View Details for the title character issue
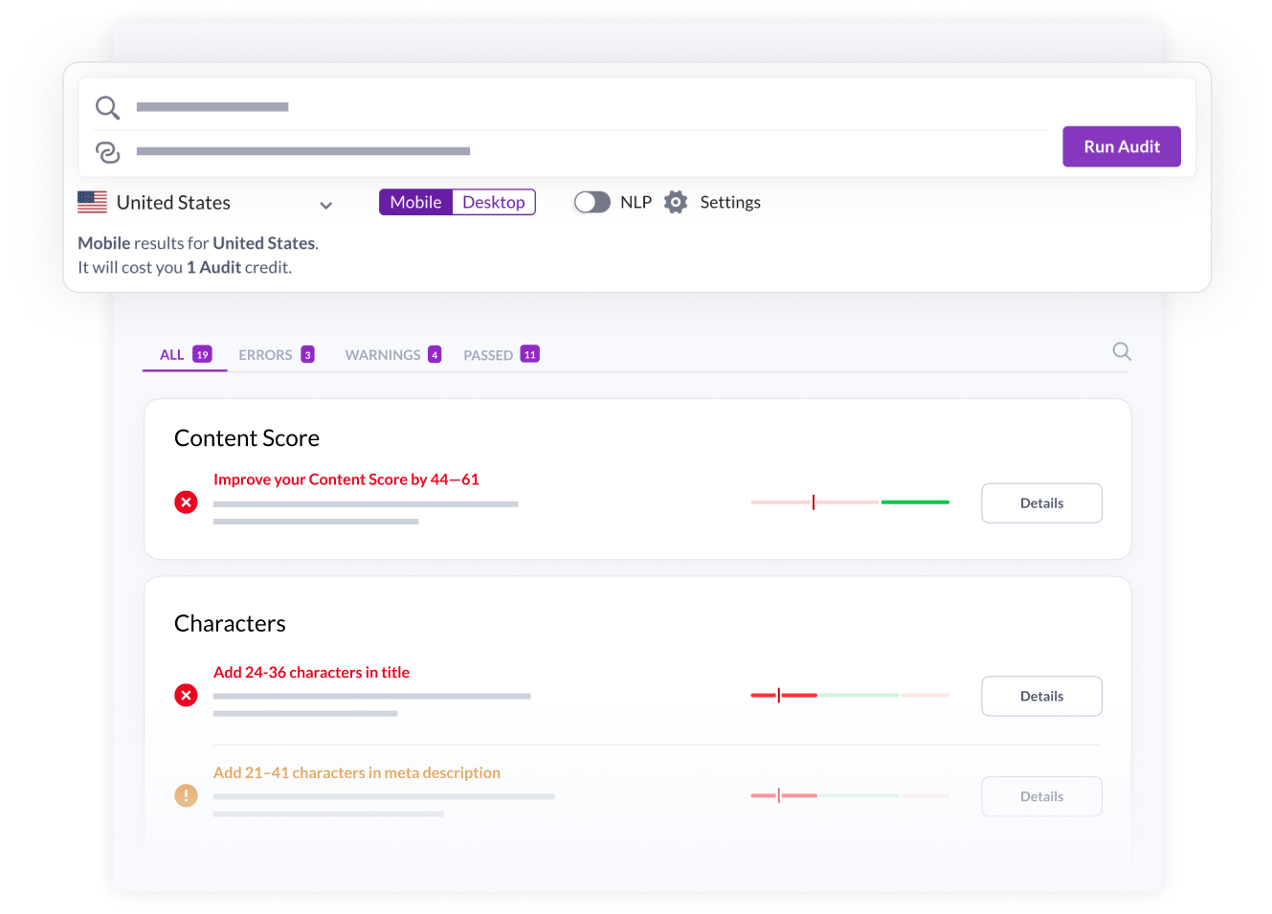Screen dimensions: 1272x914 1041,696
